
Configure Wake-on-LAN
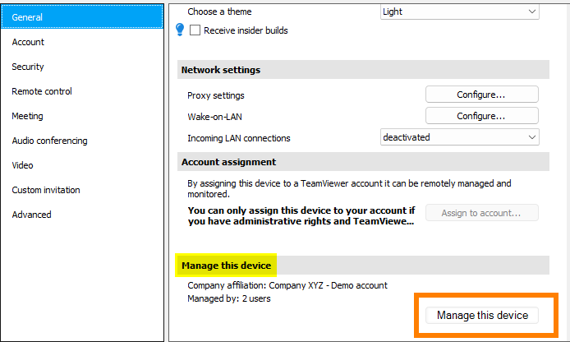coord(481,116)
